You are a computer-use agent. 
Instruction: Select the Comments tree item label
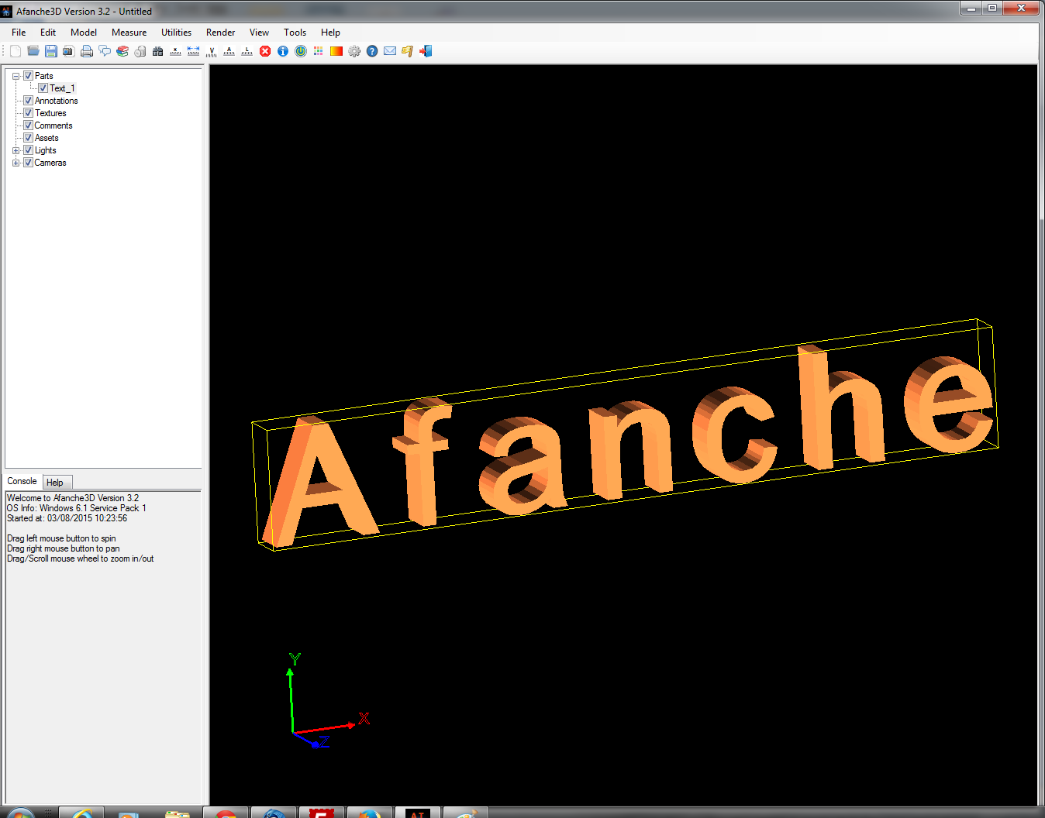pos(53,125)
